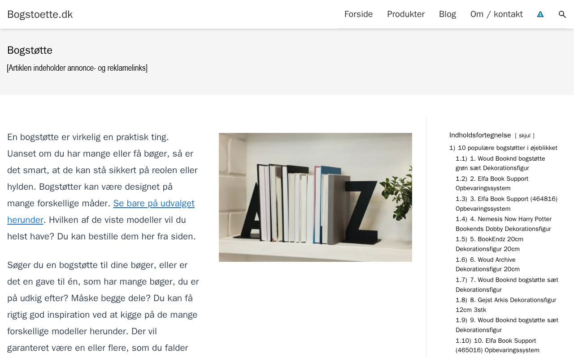This screenshot has height=358, width=574.
Task: Jump to '10 populære bogstøtter i øjeblikket' section
Action: click(x=503, y=148)
